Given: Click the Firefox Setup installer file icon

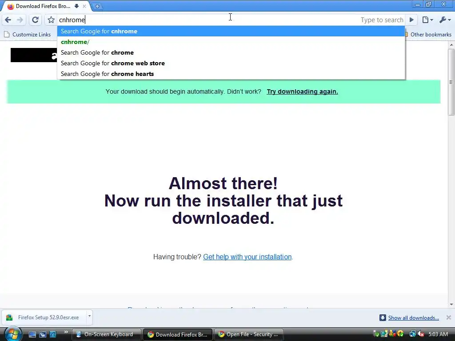Looking at the screenshot, I should pos(9,317).
